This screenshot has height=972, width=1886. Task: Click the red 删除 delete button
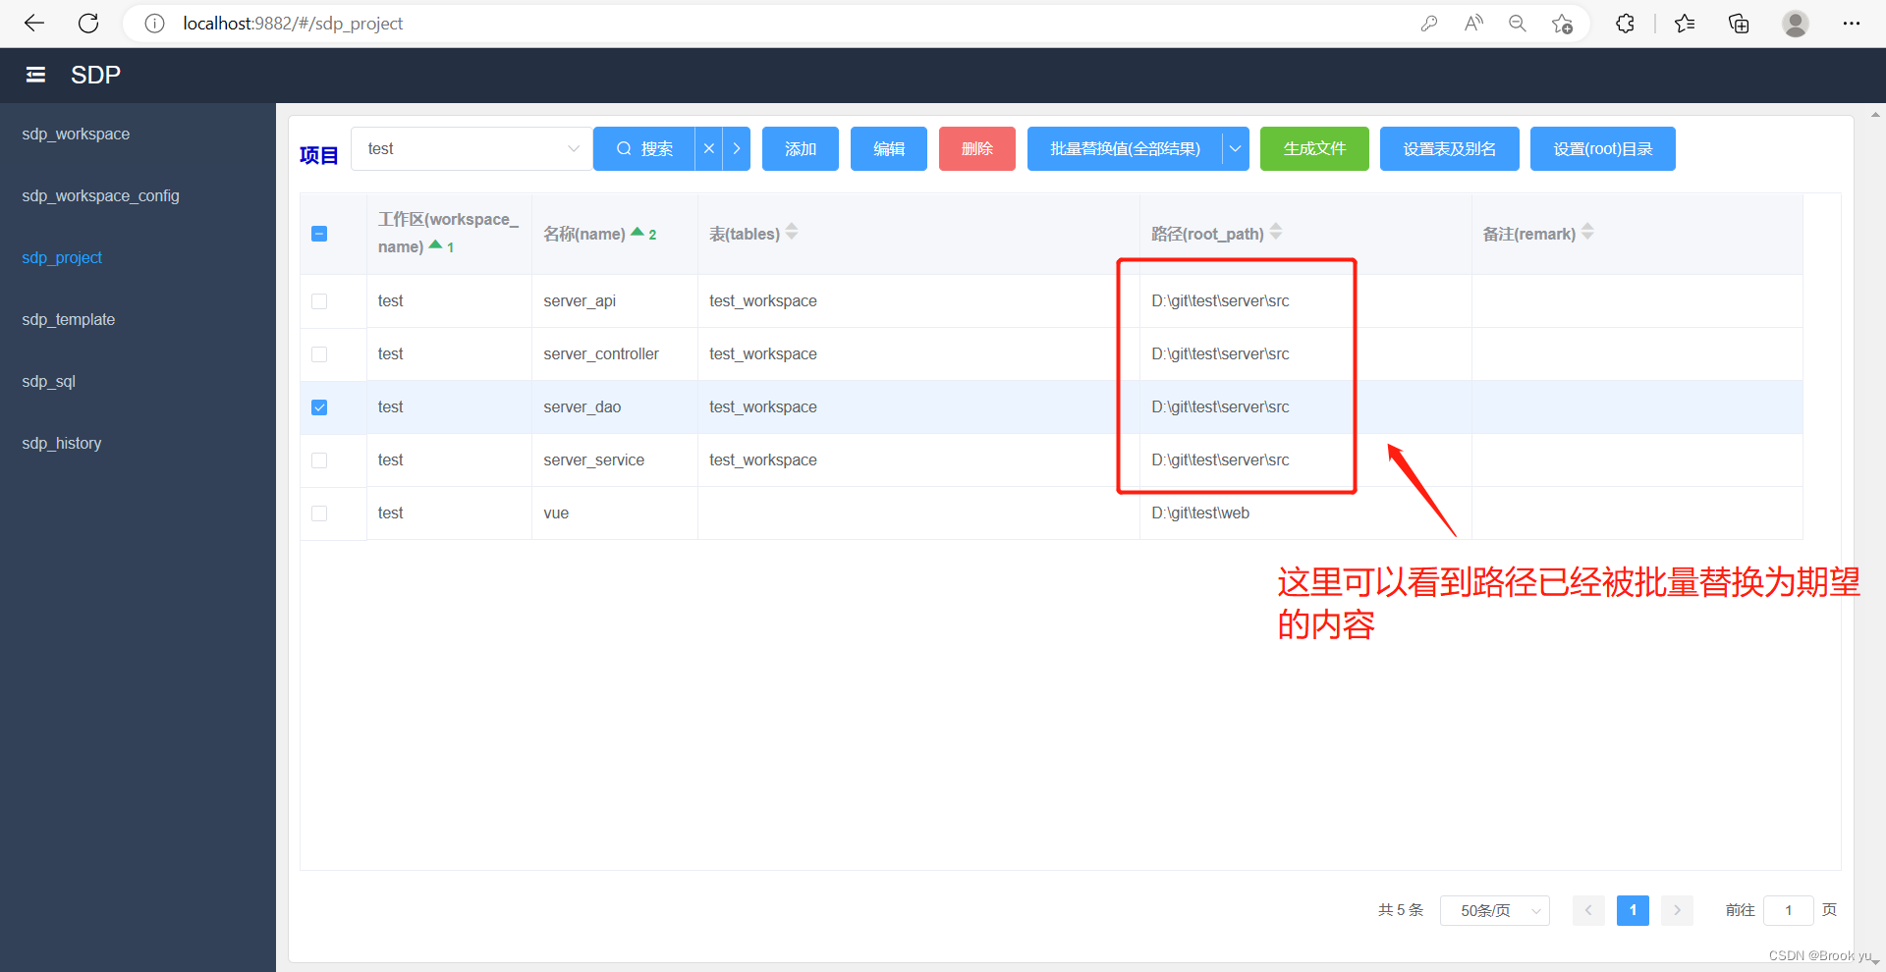tap(977, 148)
